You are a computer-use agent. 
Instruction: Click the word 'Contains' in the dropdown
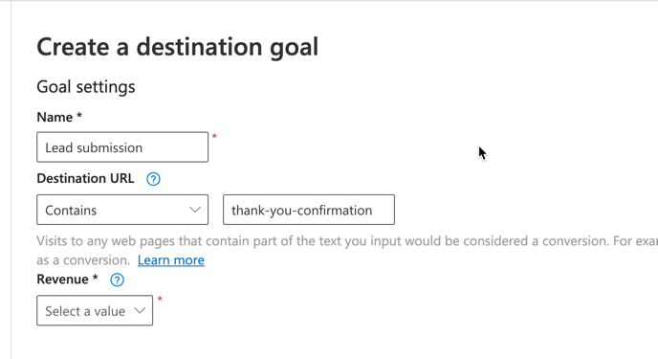pyautogui.click(x=71, y=210)
